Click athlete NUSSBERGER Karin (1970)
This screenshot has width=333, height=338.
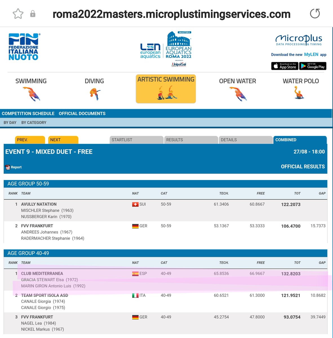tap(46, 217)
